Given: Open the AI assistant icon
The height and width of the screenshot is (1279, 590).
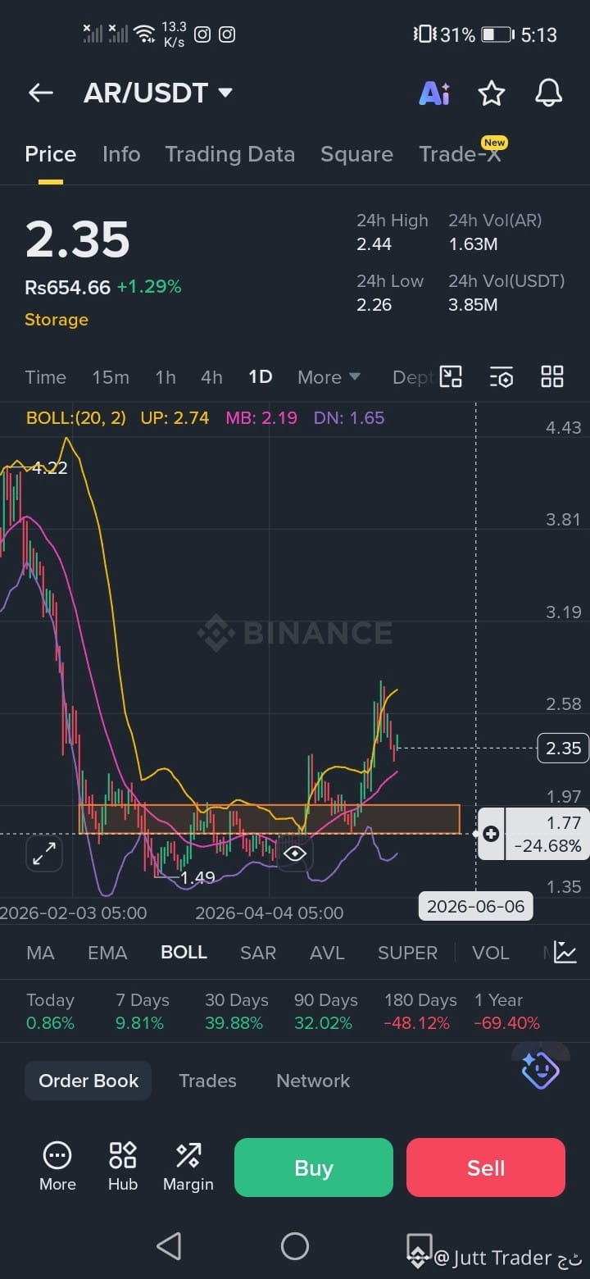Looking at the screenshot, I should pos(434,93).
